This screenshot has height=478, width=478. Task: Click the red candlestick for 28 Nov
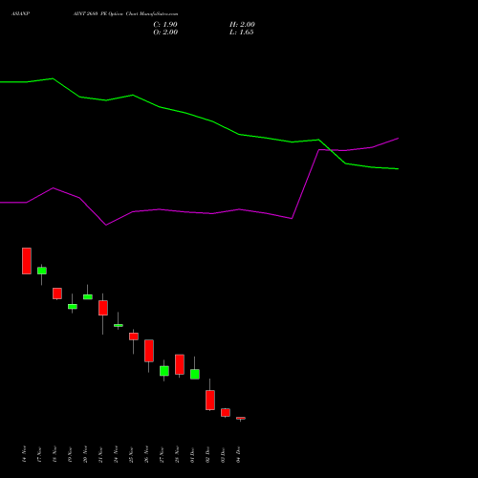(180, 364)
